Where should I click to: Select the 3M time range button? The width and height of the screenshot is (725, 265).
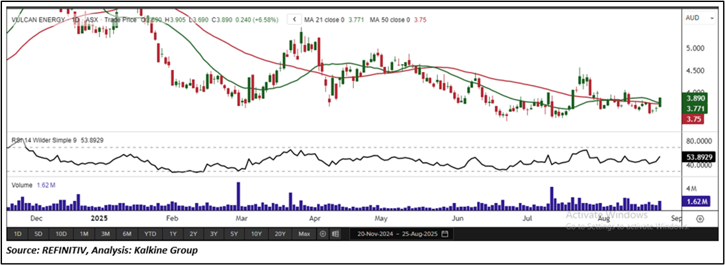point(105,233)
